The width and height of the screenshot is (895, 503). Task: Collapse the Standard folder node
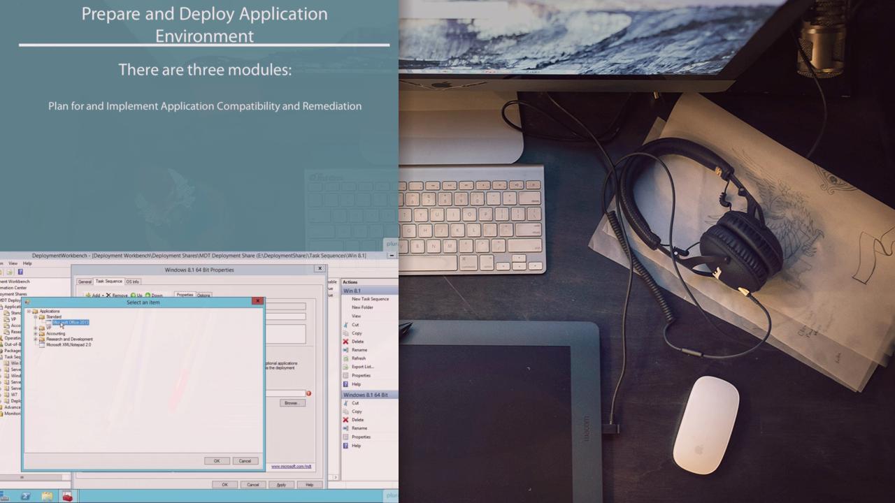click(x=36, y=317)
